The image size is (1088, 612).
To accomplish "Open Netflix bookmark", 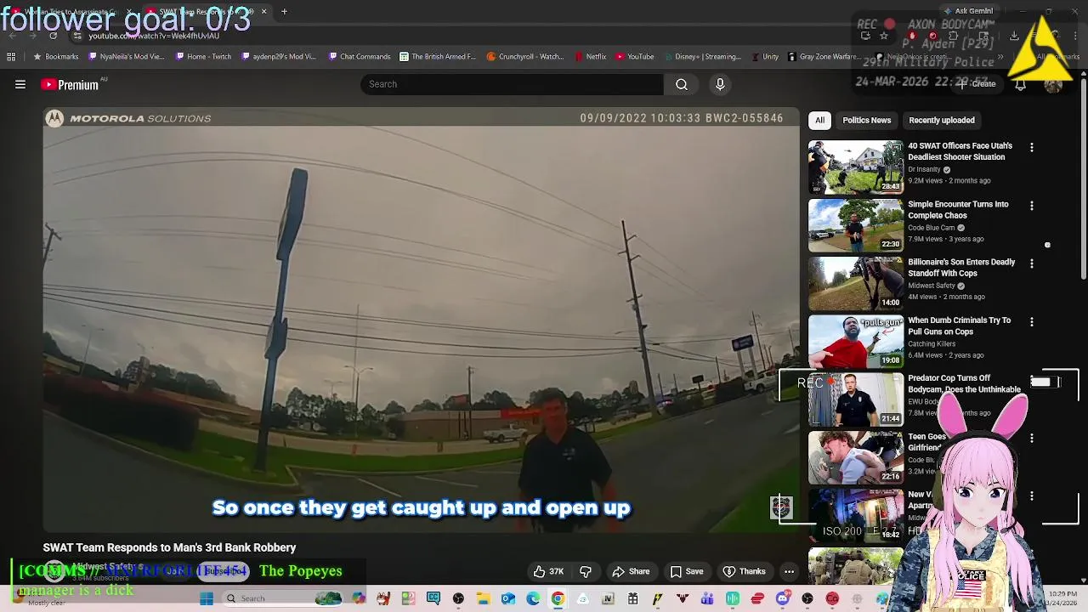I will pyautogui.click(x=590, y=56).
